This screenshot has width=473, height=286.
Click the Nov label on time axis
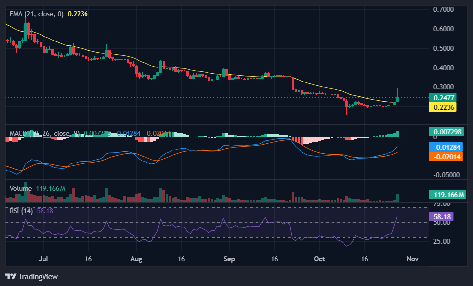click(x=413, y=258)
